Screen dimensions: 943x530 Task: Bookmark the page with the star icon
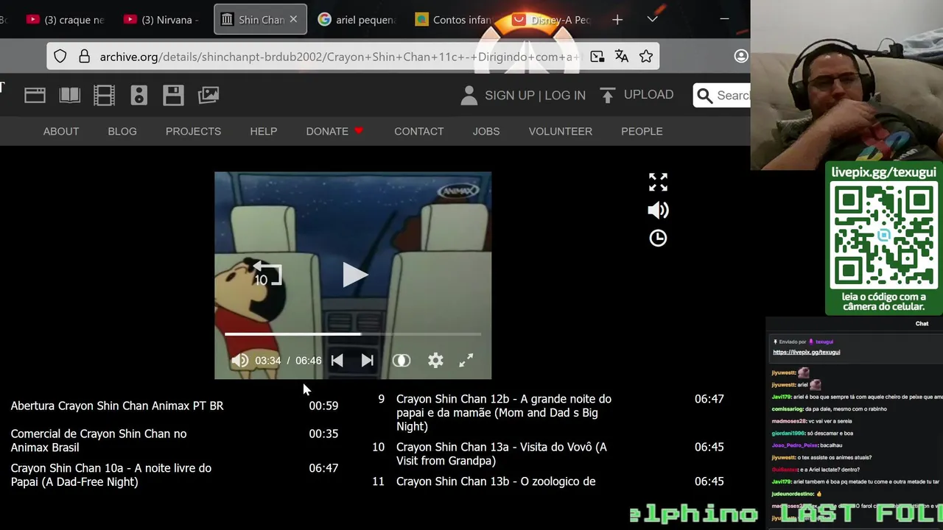(x=646, y=57)
